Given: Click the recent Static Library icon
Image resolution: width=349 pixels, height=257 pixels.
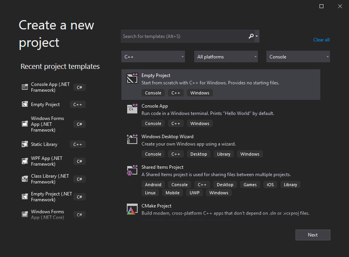Looking at the screenshot, I should tap(25, 144).
